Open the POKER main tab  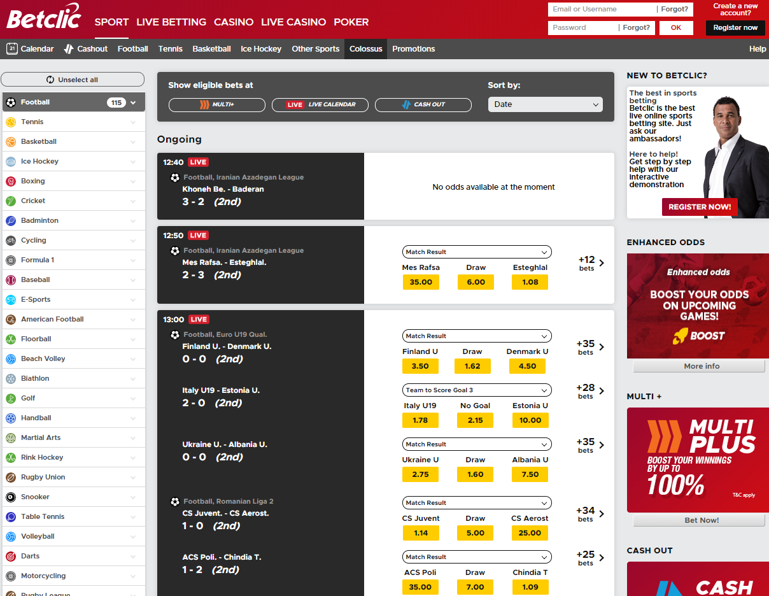351,22
